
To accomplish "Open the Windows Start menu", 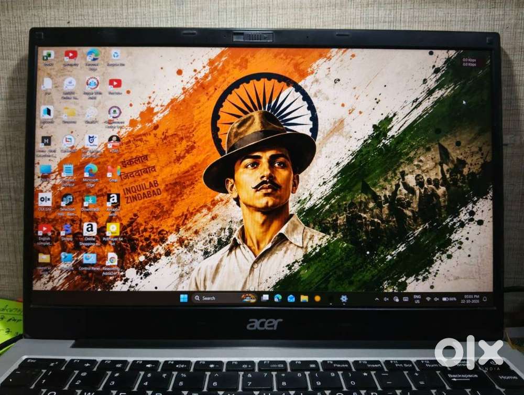I will 184,298.
